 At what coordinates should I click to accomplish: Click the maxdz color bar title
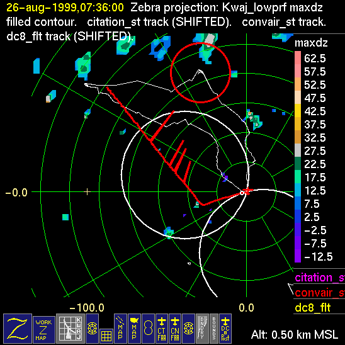pos(311,43)
